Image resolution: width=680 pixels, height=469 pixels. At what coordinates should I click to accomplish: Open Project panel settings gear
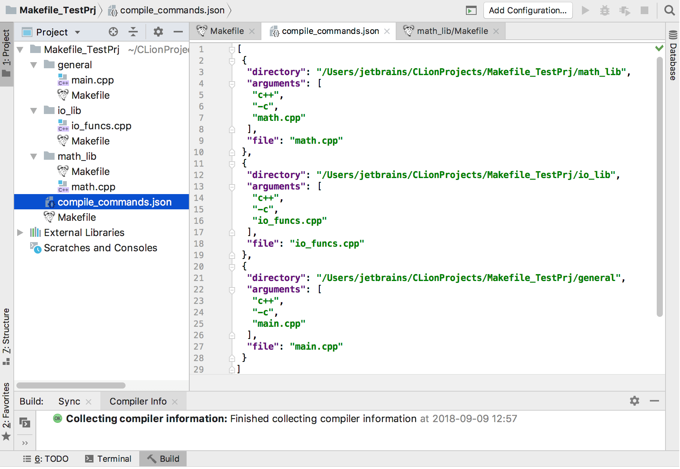(x=158, y=32)
